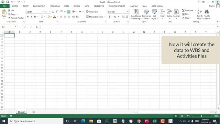
Task: Click Decrease Decimal icon
Action: (x=127, y=17)
